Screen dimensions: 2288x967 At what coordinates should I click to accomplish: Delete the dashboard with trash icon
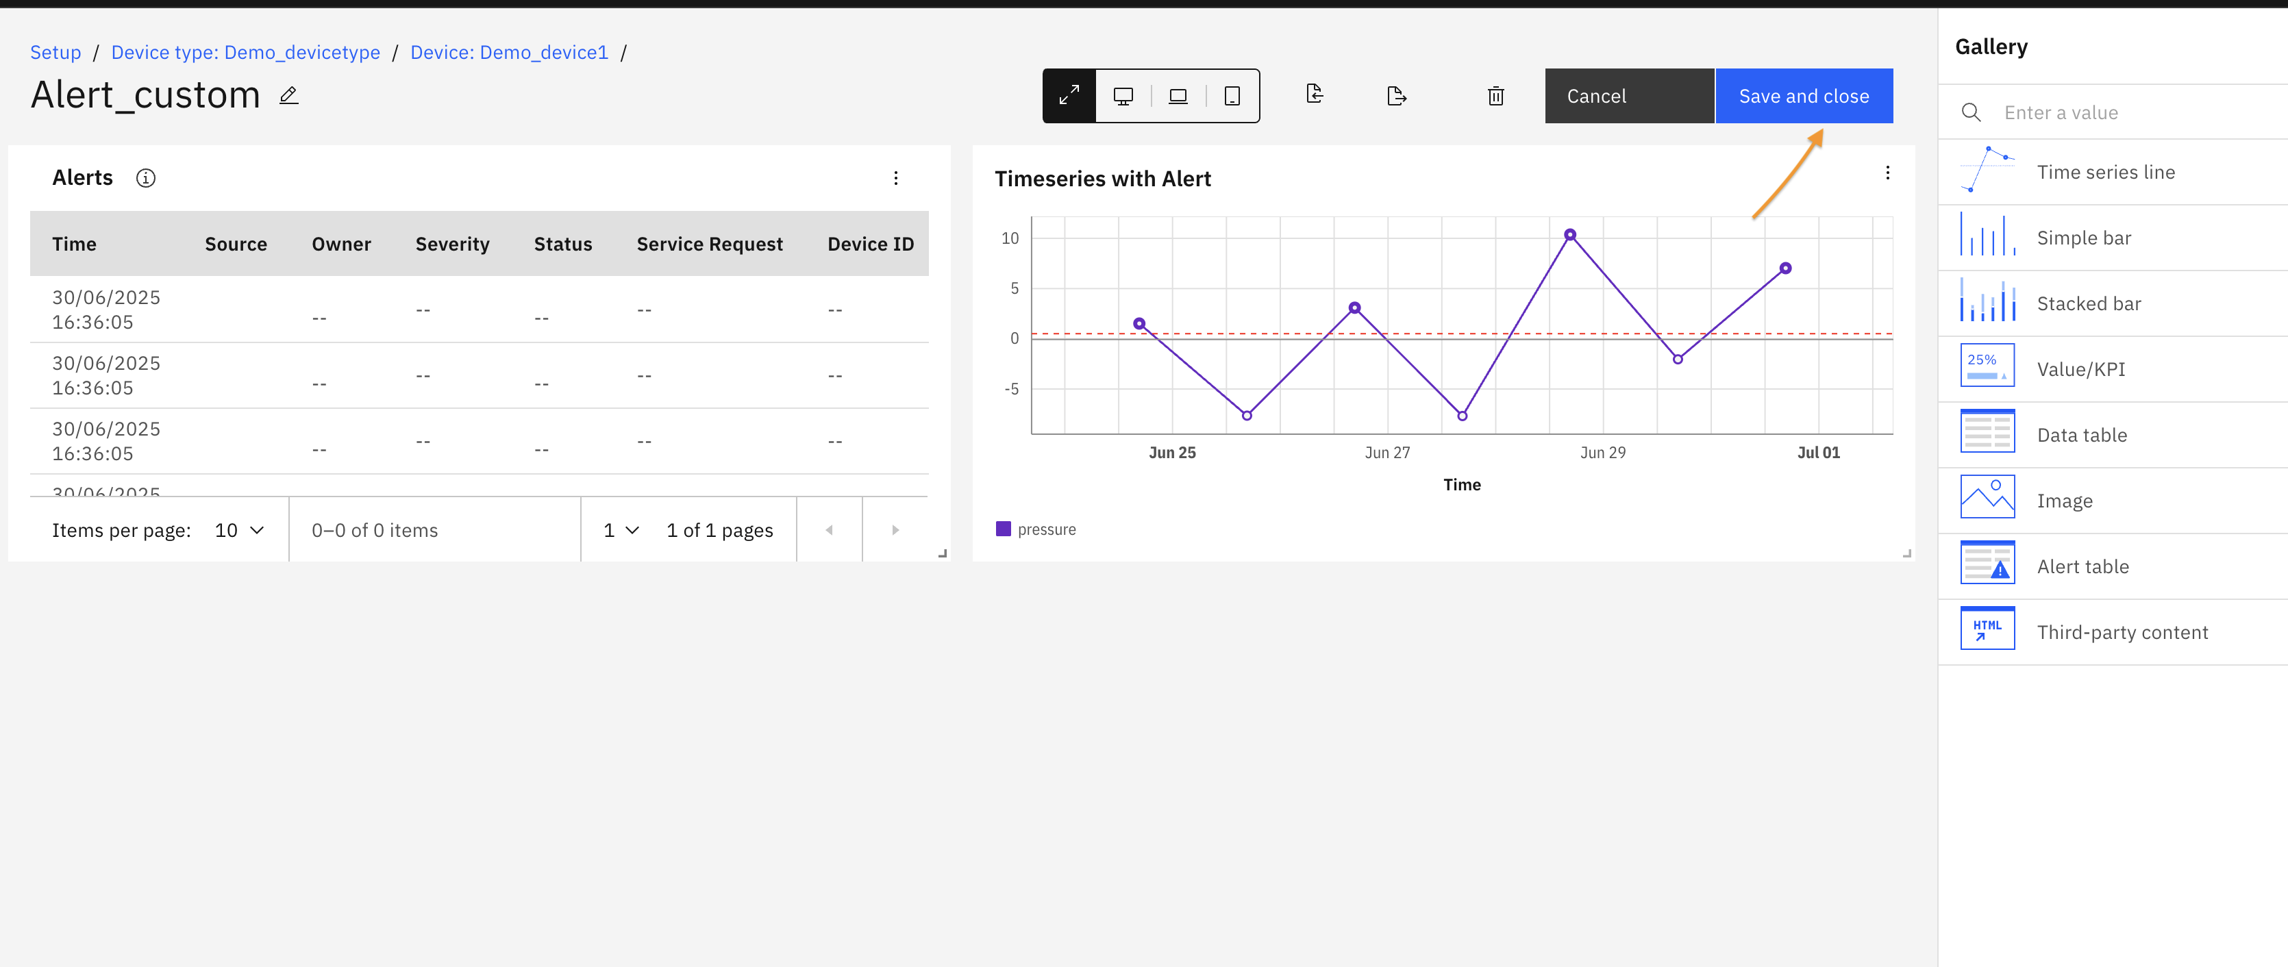click(1495, 96)
